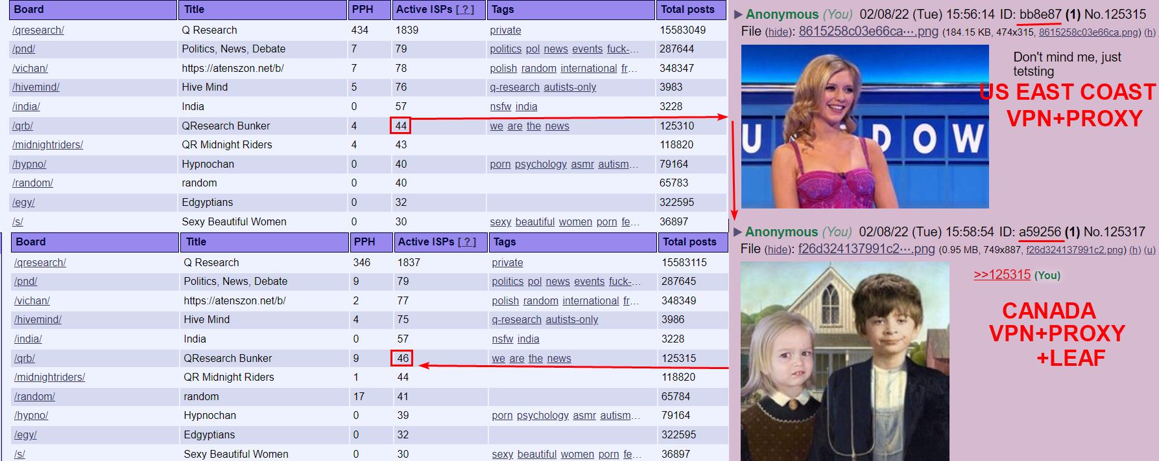
Task: Click the women tag in the lower table
Action: 577,455
